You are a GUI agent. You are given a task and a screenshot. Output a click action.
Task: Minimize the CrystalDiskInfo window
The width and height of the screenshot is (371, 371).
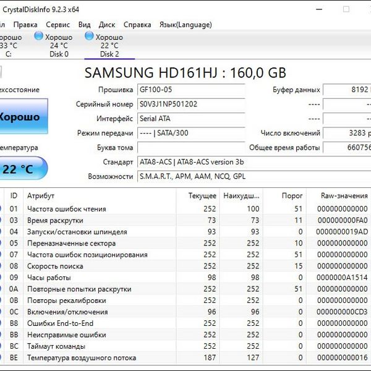[319, 9]
